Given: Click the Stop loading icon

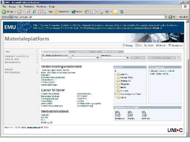Looking at the screenshot, I should pyautogui.click(x=28, y=12).
